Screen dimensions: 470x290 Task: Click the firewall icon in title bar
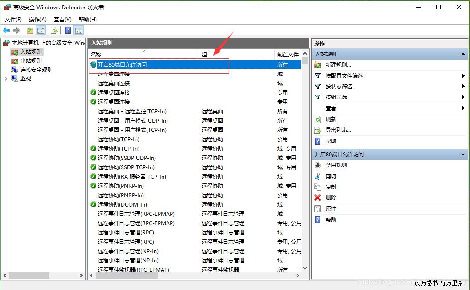pos(8,7)
